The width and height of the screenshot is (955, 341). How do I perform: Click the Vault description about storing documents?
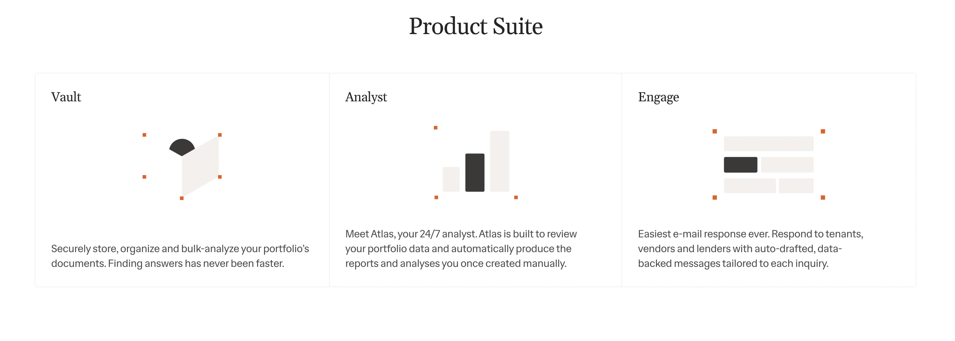point(180,256)
